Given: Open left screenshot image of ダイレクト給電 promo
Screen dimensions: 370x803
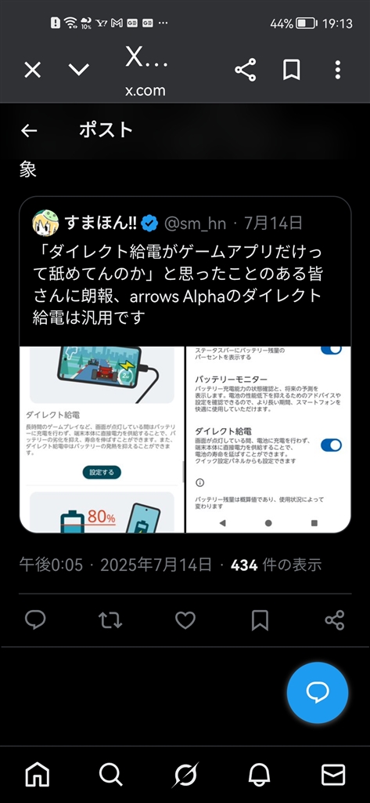Looking at the screenshot, I should (x=102, y=439).
